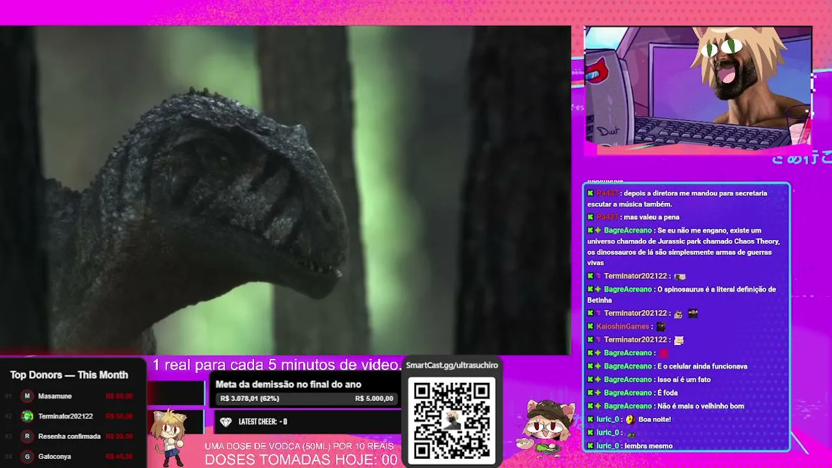This screenshot has width=832, height=468.
Task: Click 'Meta da demissão no final do ano'
Action: coord(288,384)
